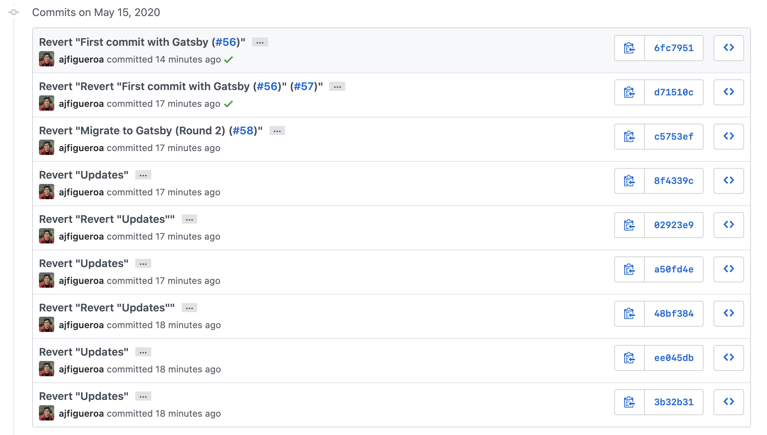767x435 pixels.
Task: Open commit hash link a50fd4e
Action: tap(674, 269)
